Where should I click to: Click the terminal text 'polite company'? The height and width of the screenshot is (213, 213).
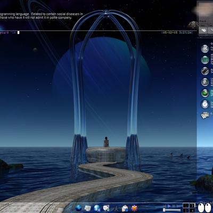(x=61, y=18)
